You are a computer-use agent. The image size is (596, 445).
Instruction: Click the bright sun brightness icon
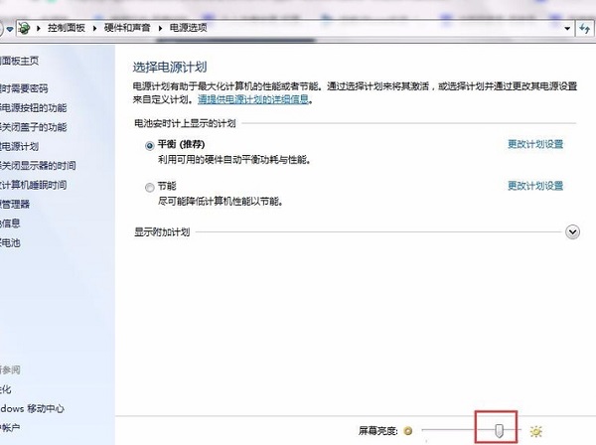click(536, 431)
